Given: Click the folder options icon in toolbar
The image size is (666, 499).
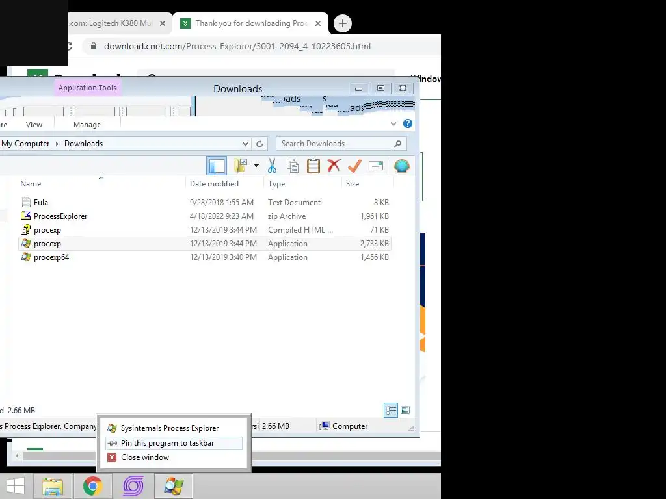Looking at the screenshot, I should (241, 166).
